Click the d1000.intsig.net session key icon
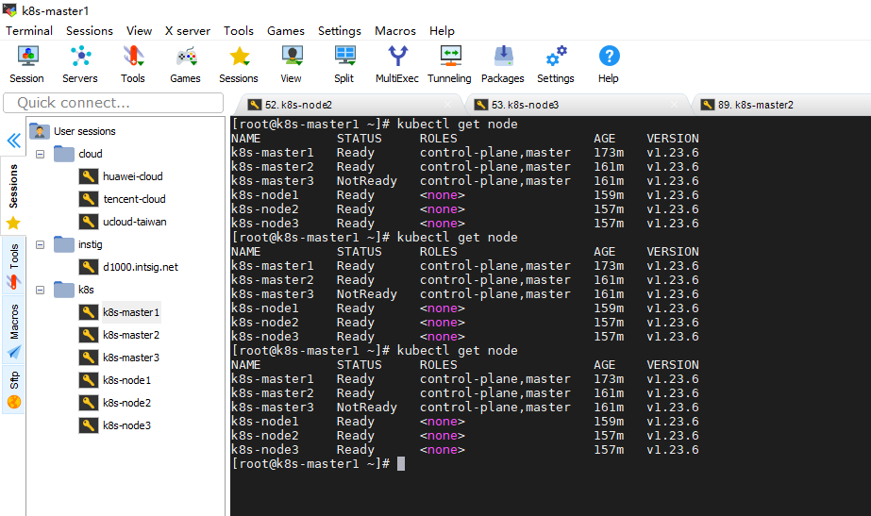The height and width of the screenshot is (516, 871). pyautogui.click(x=89, y=267)
